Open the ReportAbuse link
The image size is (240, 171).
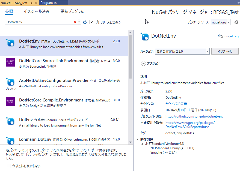pyautogui.click(x=190, y=125)
